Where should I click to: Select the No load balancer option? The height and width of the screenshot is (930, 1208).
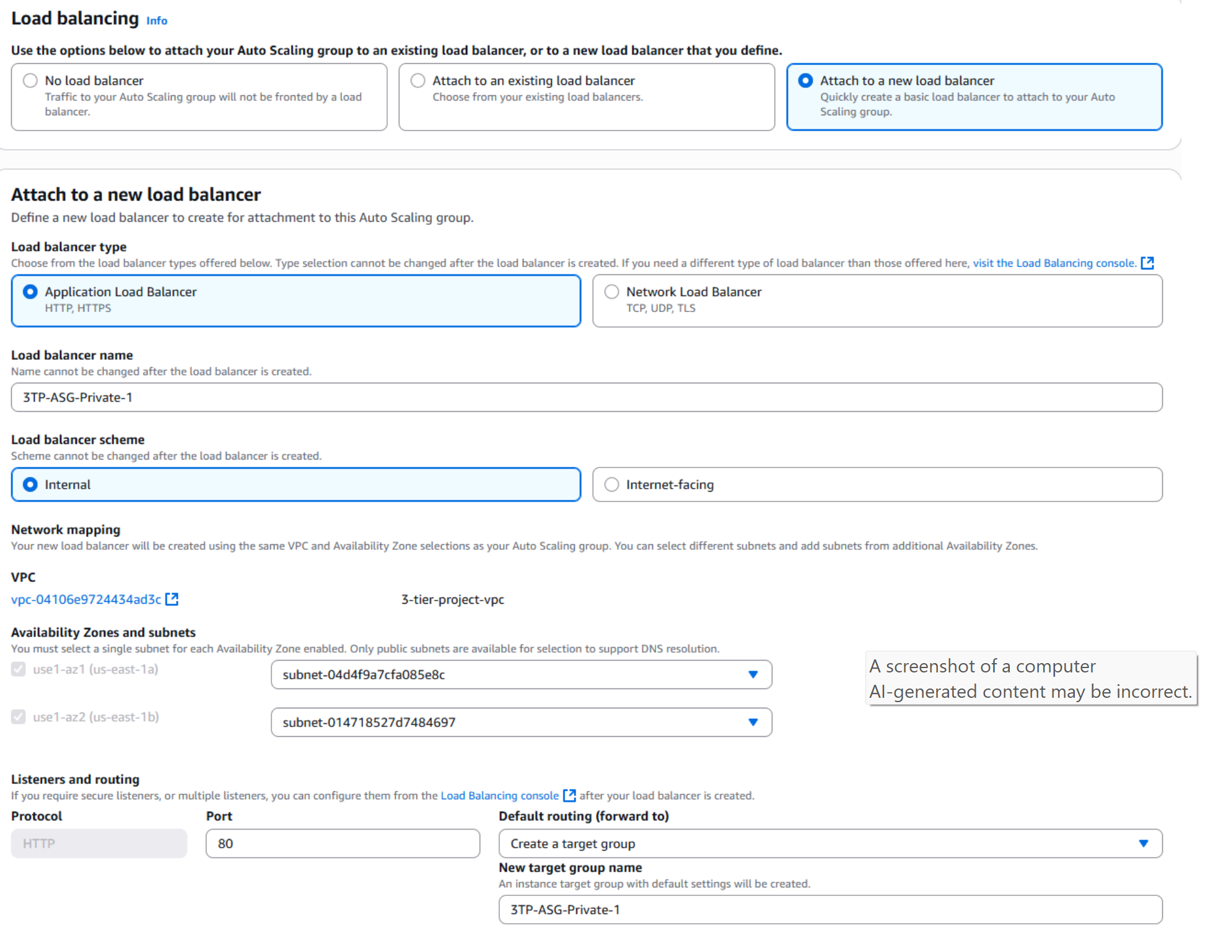tap(30, 80)
